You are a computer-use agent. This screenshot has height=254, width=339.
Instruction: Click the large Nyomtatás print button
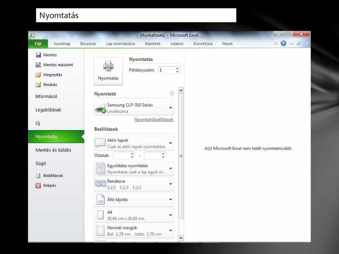108,71
